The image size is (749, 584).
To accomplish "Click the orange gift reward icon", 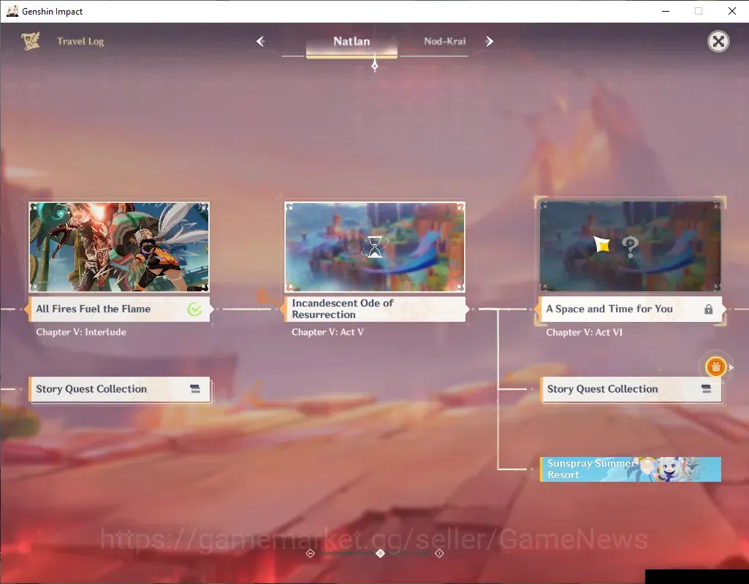I will tap(715, 367).
